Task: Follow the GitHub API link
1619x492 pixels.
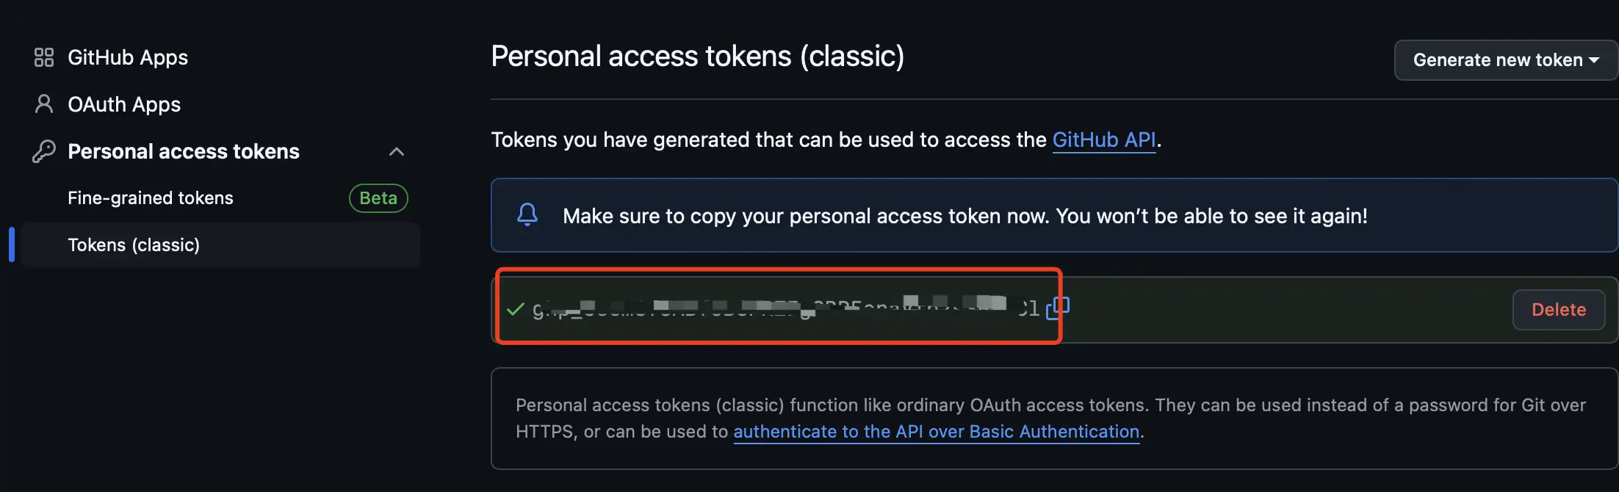Action: point(1104,140)
